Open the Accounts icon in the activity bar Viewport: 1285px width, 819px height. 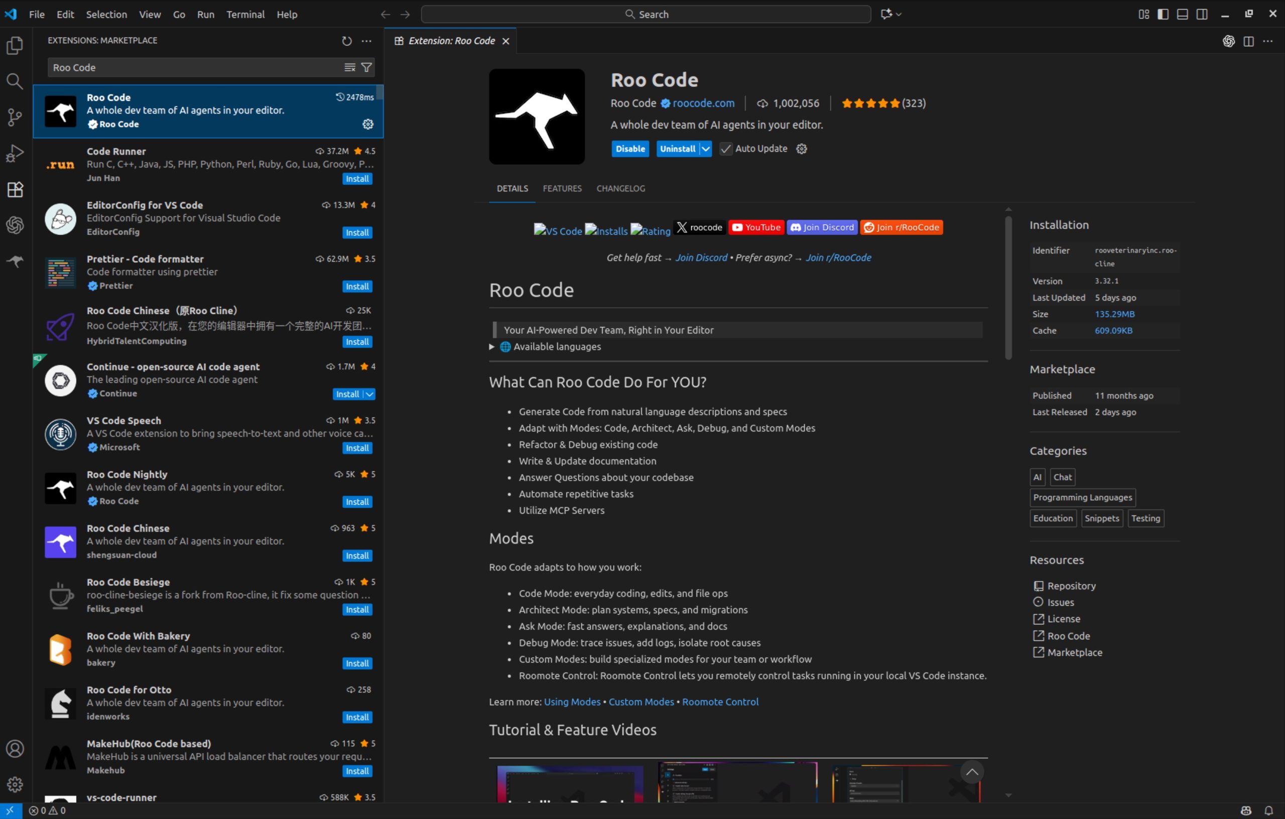15,748
